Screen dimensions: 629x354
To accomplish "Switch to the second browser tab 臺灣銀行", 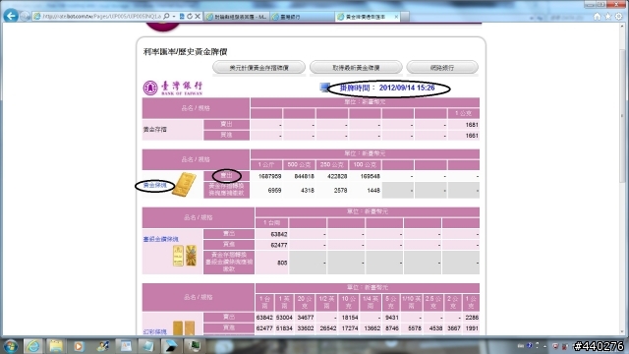I will coord(302,17).
